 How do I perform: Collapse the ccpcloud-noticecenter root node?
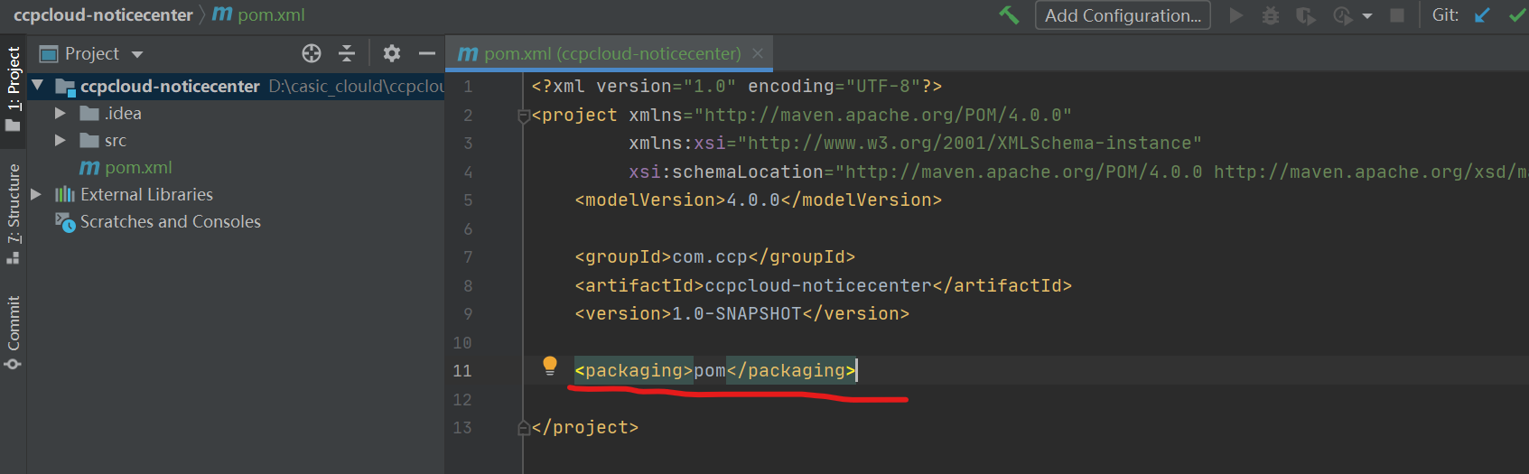click(x=37, y=86)
